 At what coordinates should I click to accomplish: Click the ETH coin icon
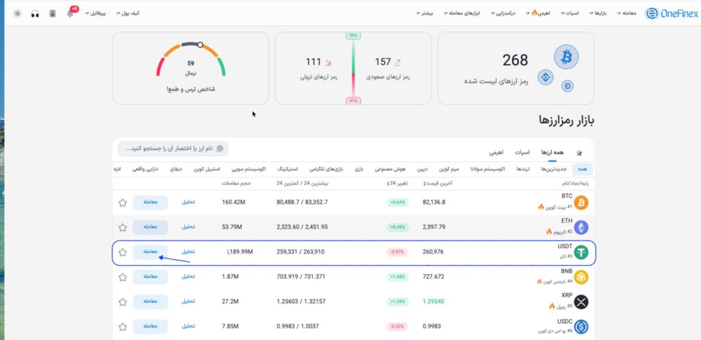pyautogui.click(x=581, y=228)
